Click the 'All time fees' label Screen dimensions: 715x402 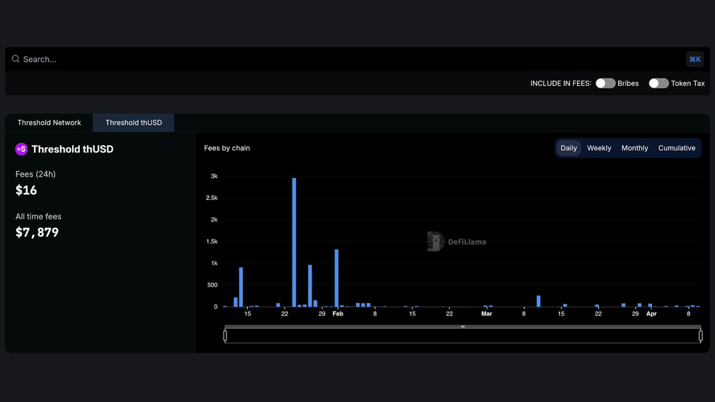(x=38, y=217)
